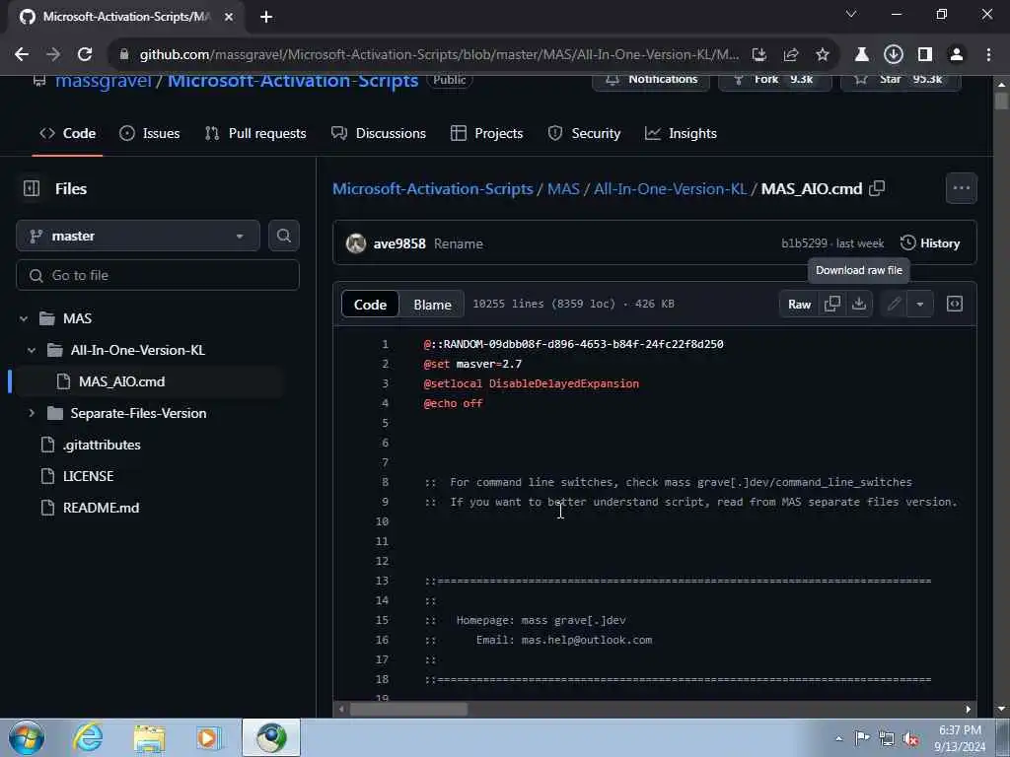The image size is (1010, 757).
Task: Select the Code view toggle
Action: tap(370, 304)
